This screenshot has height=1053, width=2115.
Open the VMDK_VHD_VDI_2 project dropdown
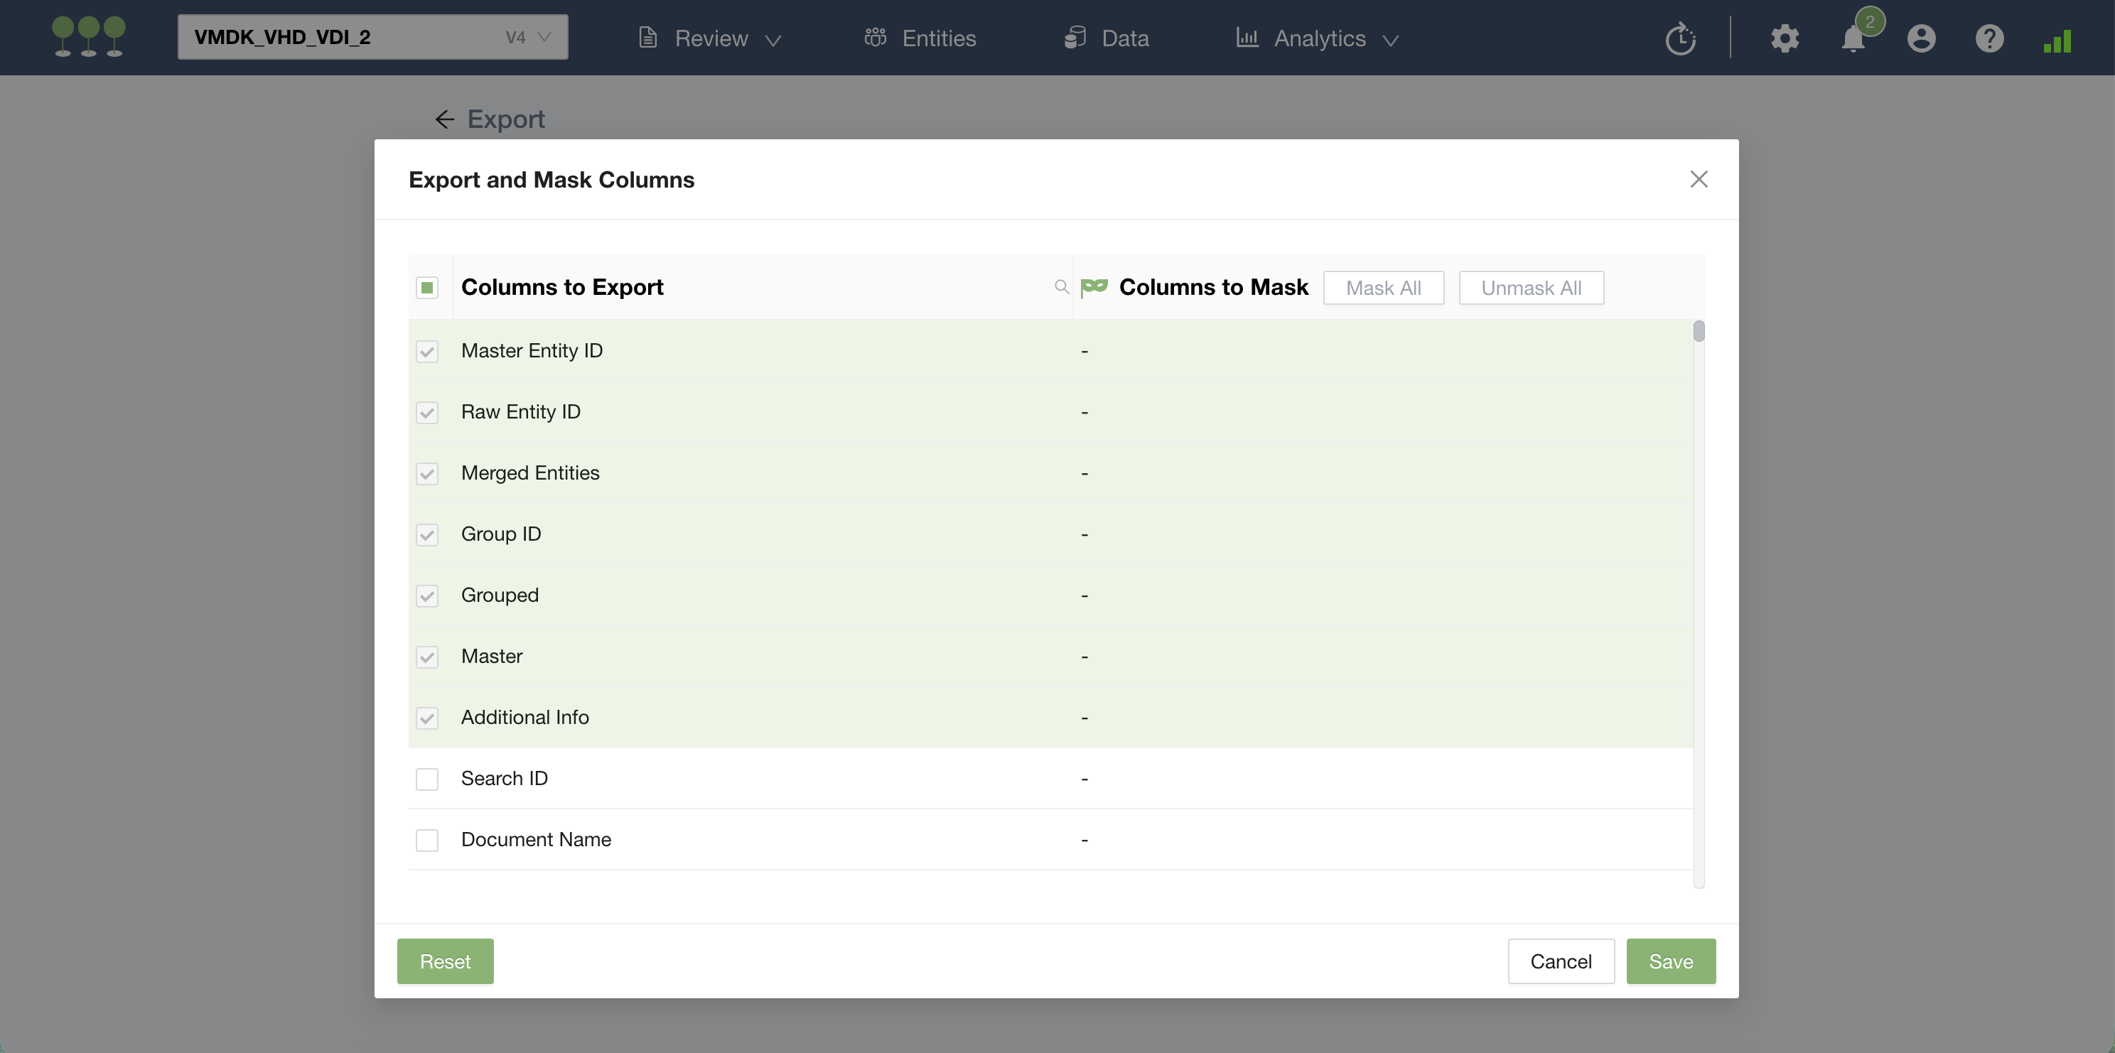click(372, 37)
